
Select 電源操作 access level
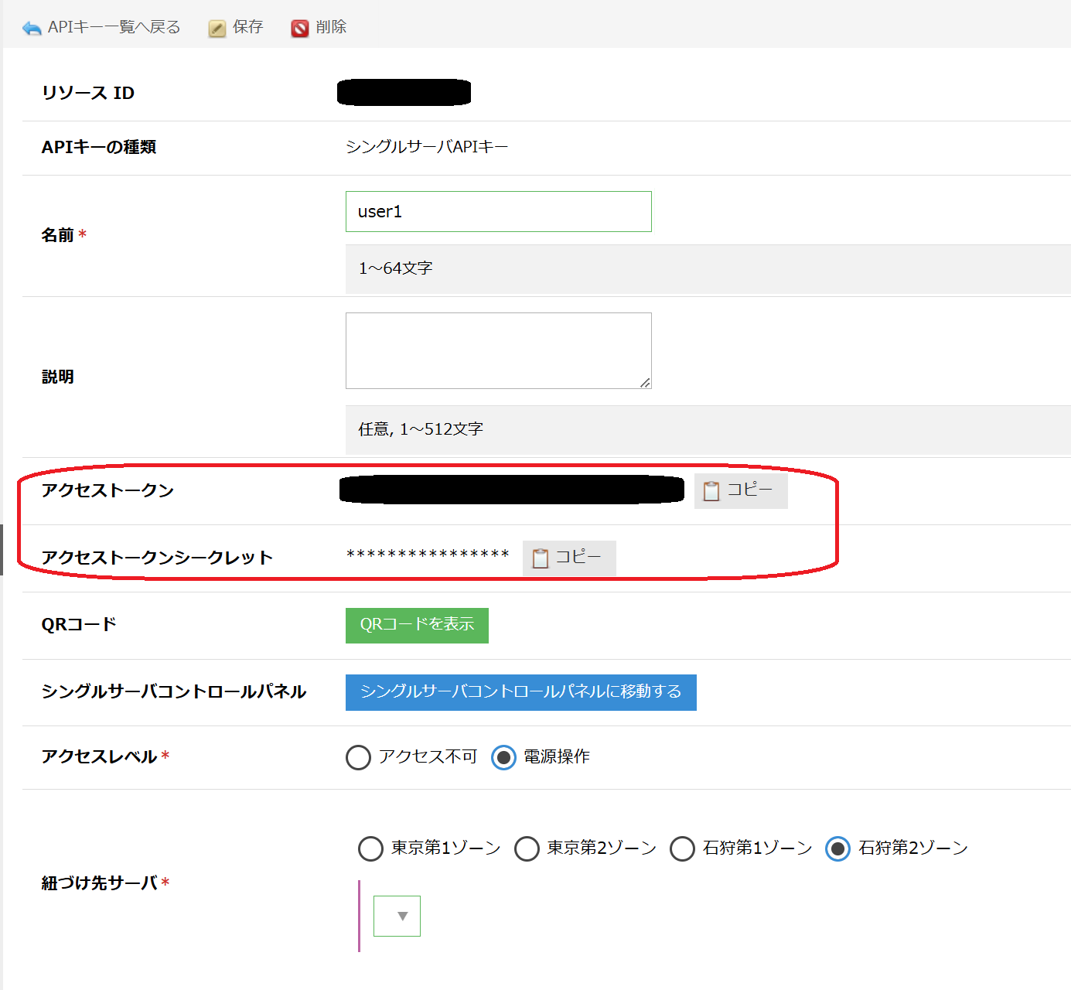[x=503, y=757]
